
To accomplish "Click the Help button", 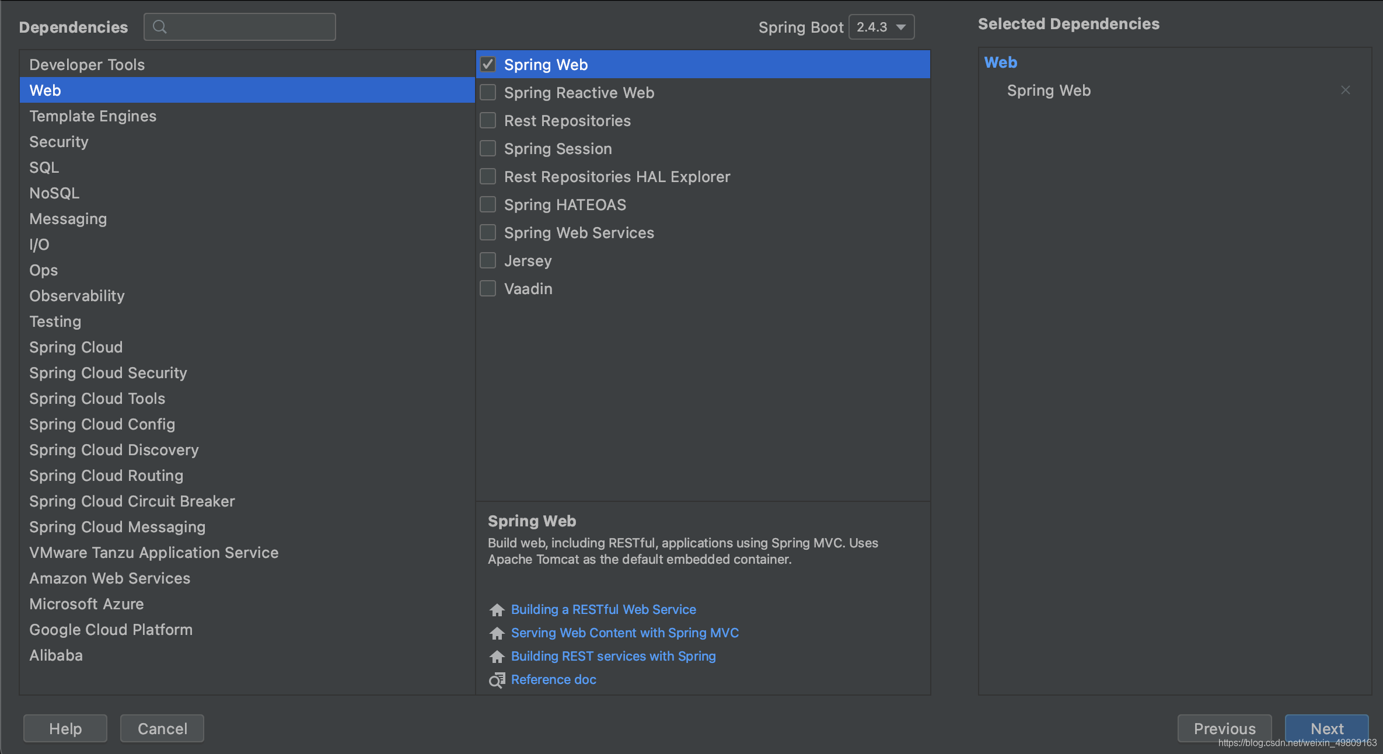I will click(65, 728).
